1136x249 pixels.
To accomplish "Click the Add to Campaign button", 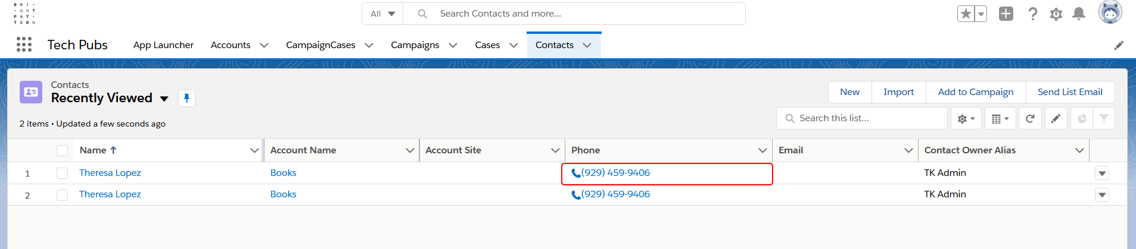I will tap(976, 92).
